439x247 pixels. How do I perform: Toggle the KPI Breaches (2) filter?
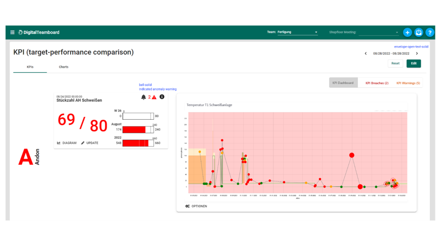click(377, 83)
